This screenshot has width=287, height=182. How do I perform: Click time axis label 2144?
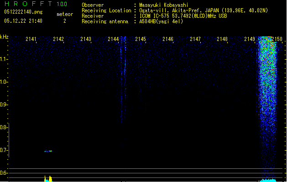113,39
